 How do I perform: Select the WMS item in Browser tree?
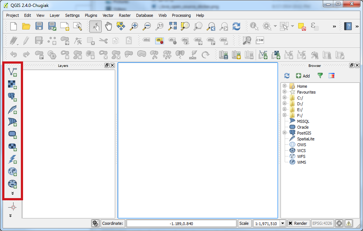[302, 162]
